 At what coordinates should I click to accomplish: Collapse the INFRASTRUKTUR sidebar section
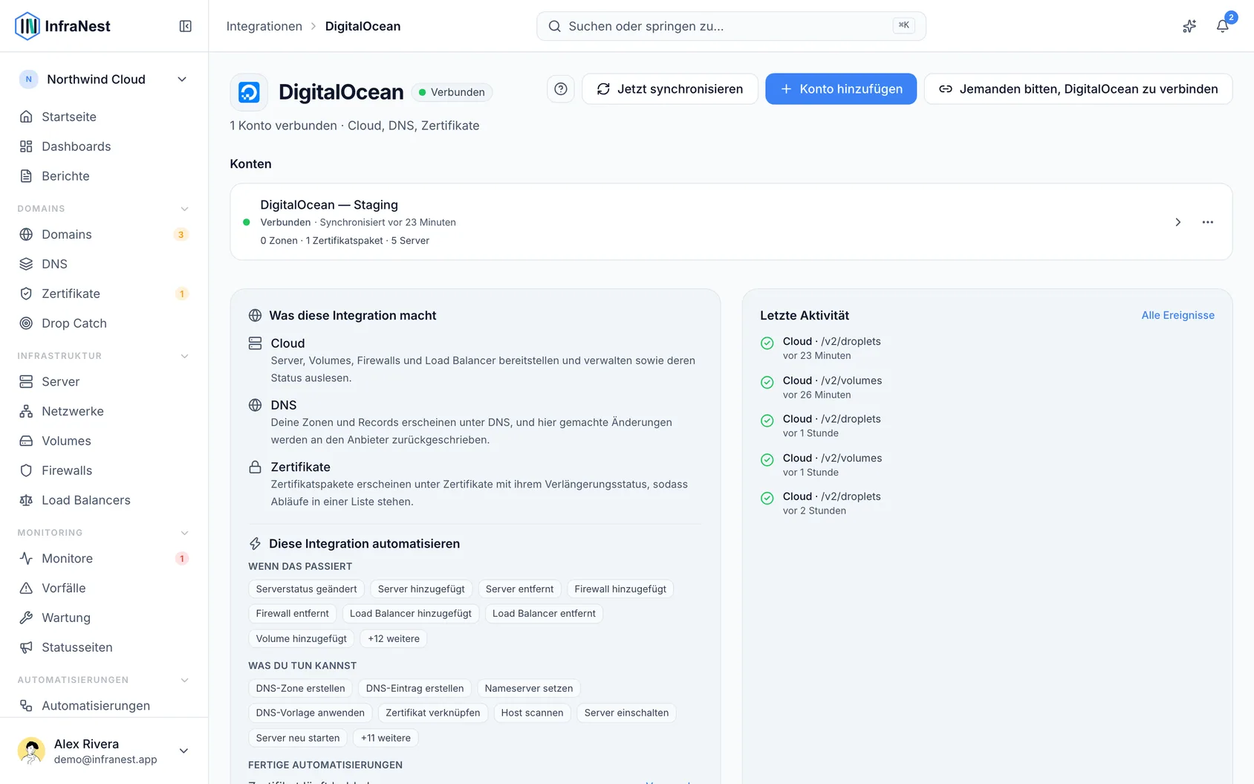[184, 356]
